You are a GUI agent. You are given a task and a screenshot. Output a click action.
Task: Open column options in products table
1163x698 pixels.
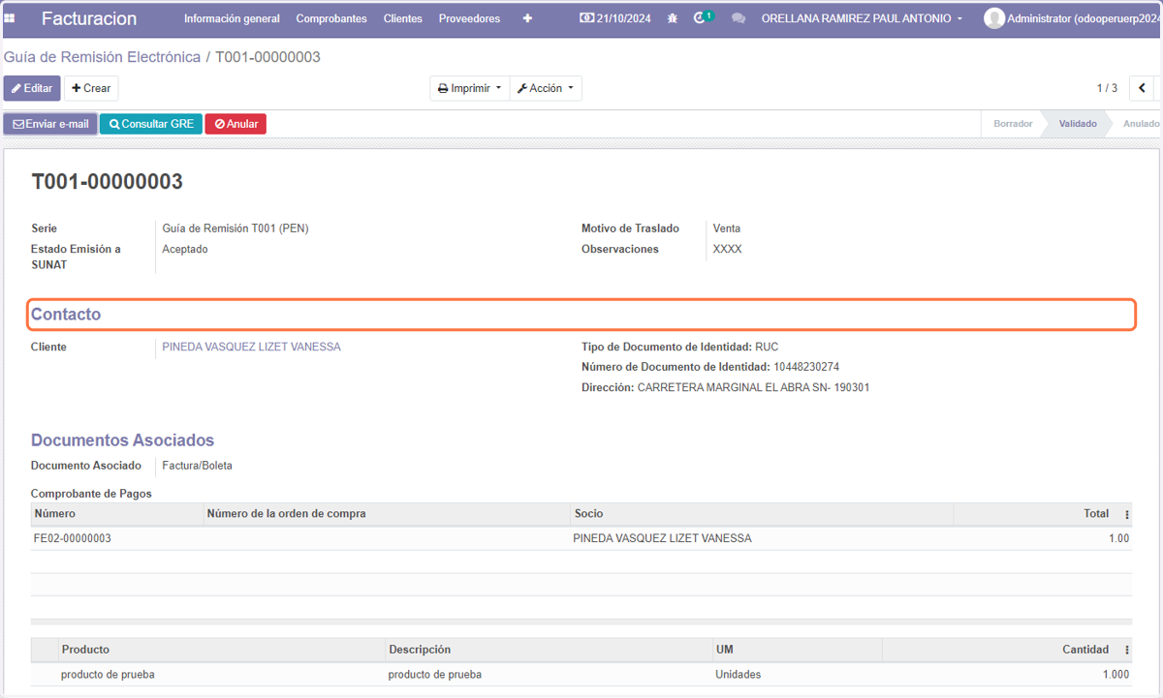point(1127,650)
